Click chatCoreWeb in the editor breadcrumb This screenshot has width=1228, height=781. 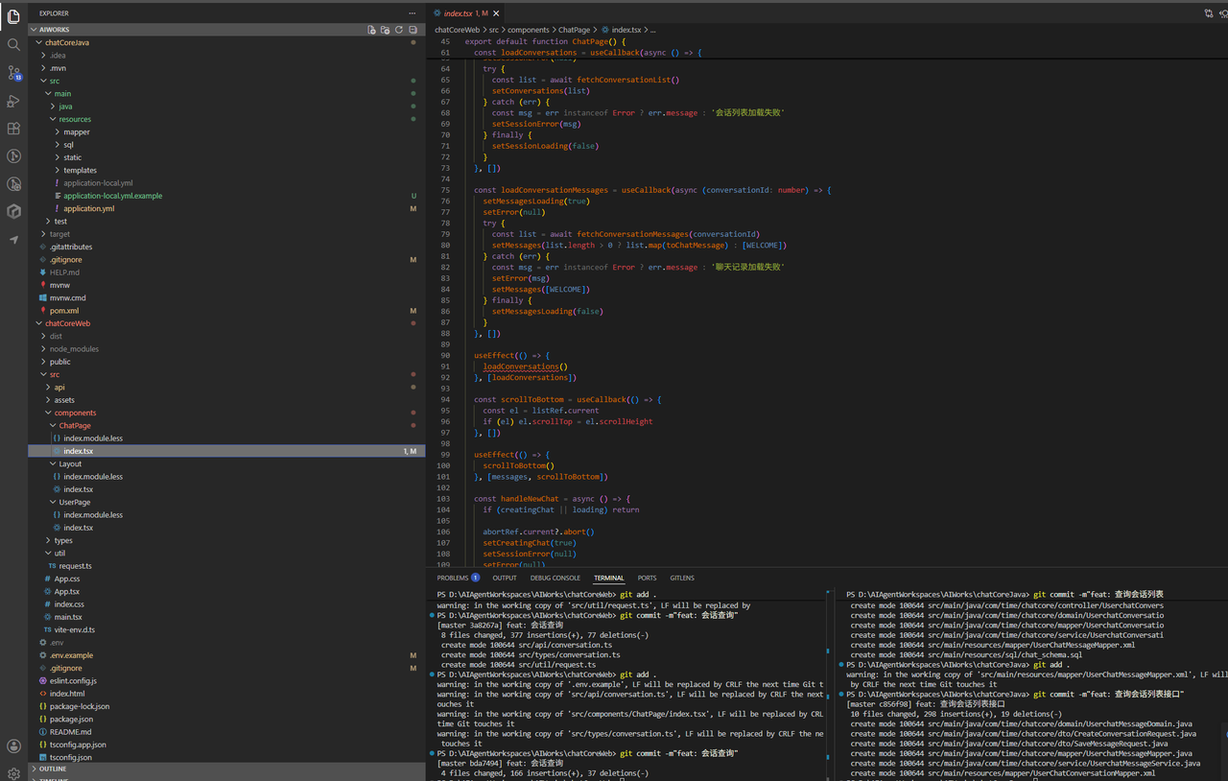457,30
